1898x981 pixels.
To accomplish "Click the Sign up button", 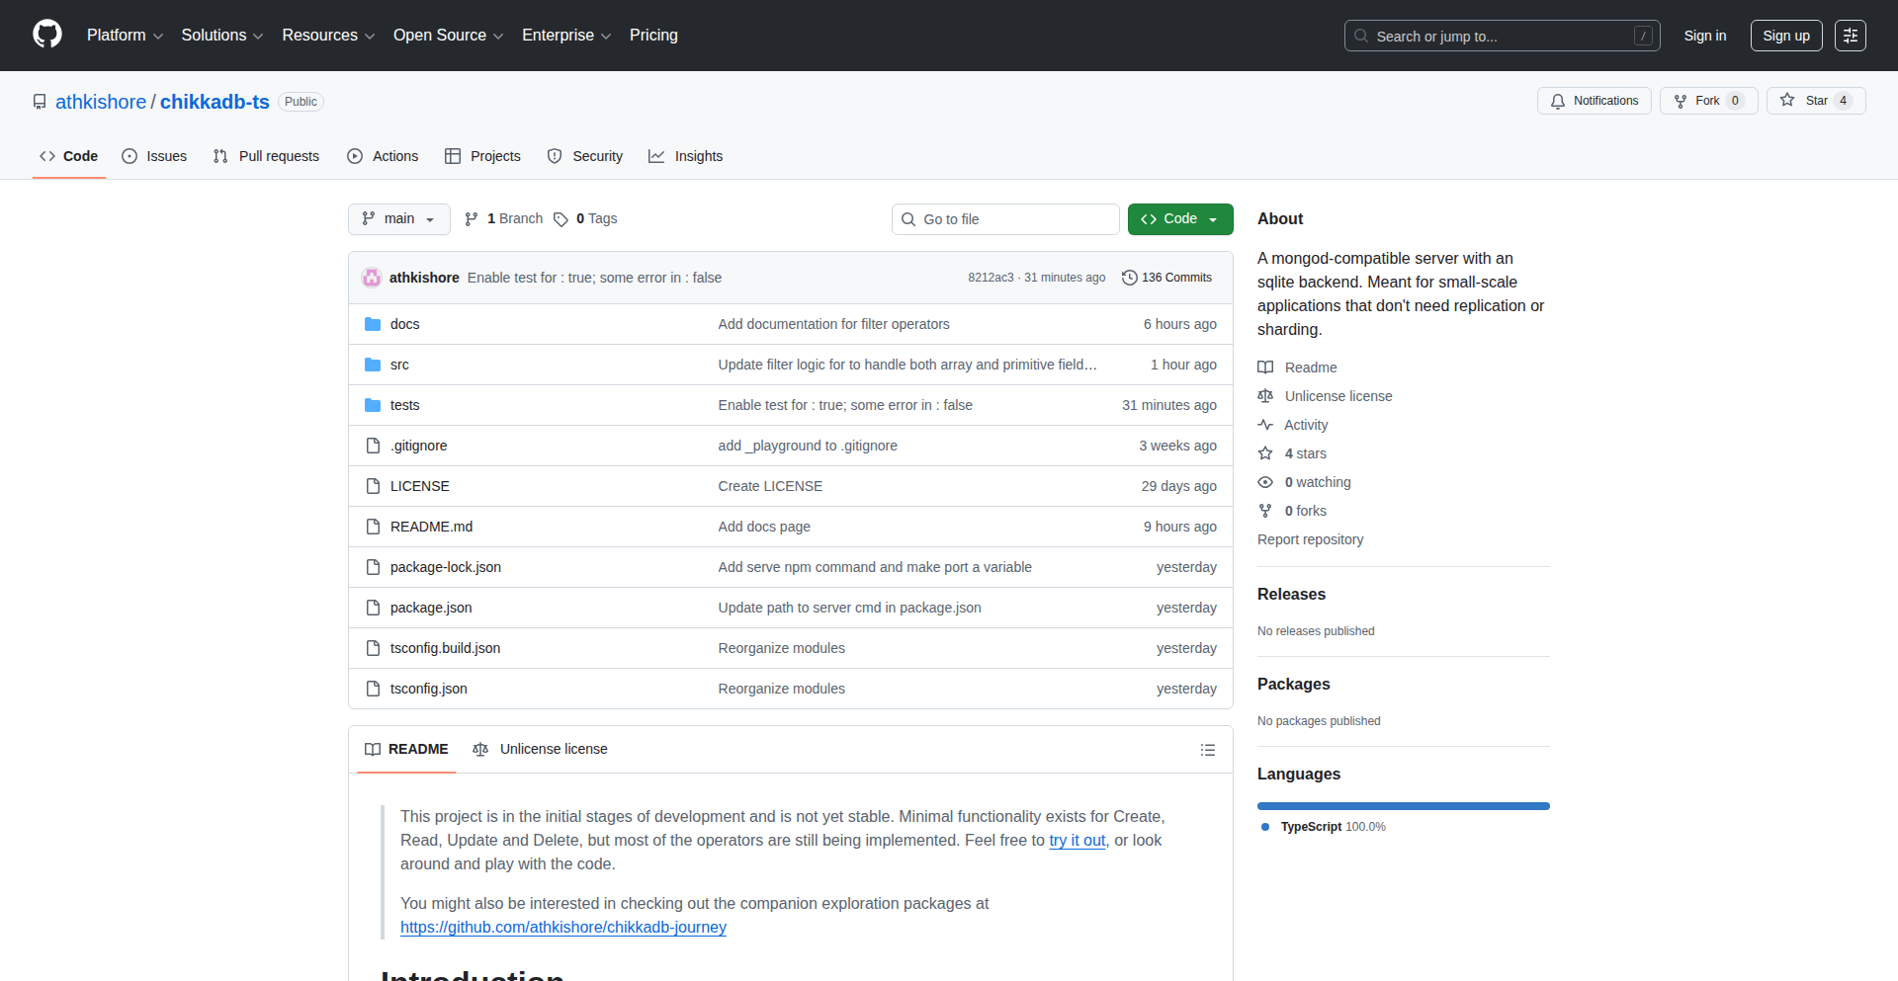I will [x=1785, y=35].
